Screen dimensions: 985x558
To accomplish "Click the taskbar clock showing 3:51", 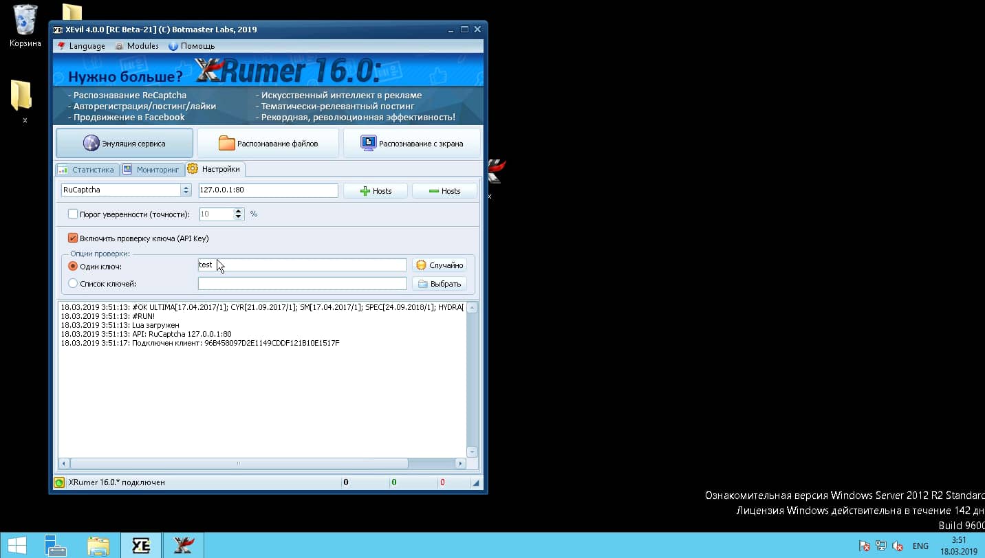I will click(x=958, y=546).
